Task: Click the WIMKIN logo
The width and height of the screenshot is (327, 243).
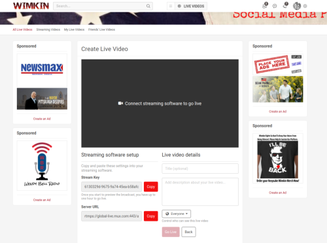Action: [31, 6]
